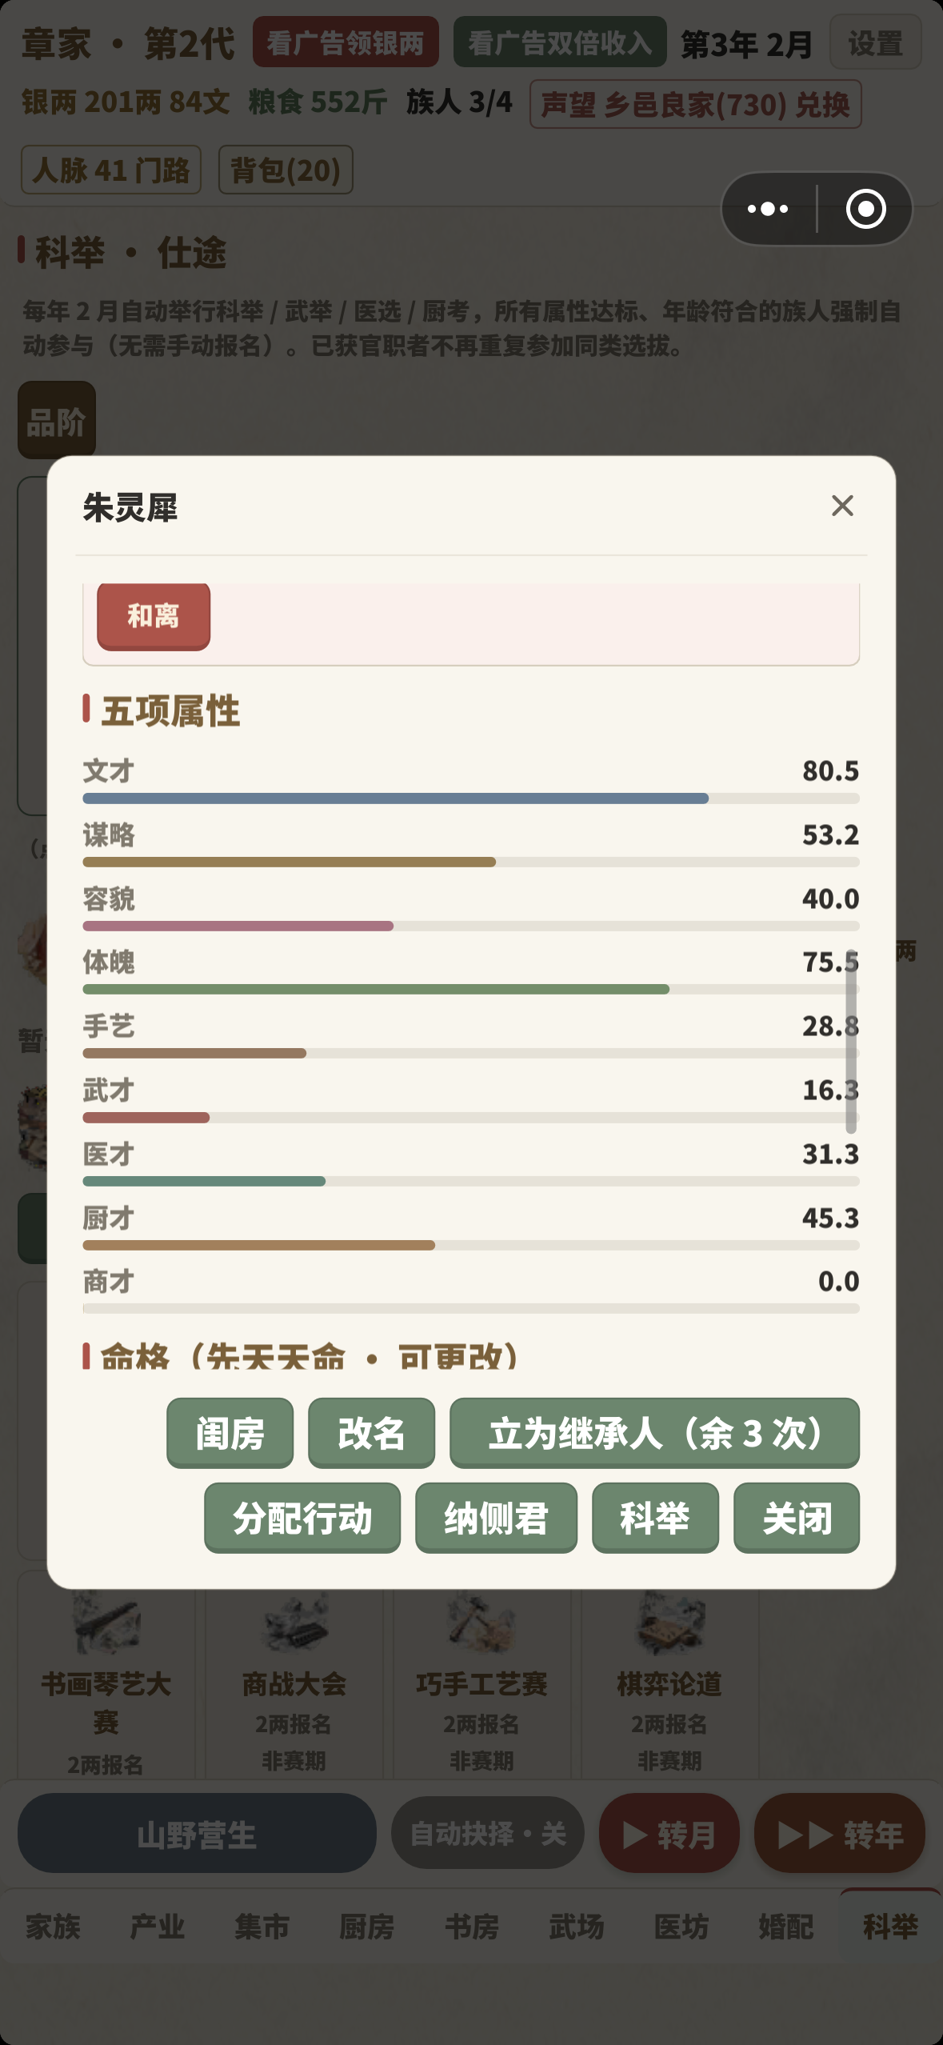The height and width of the screenshot is (2045, 943).
Task: Click the 和离 divorce button
Action: pyautogui.click(x=154, y=616)
